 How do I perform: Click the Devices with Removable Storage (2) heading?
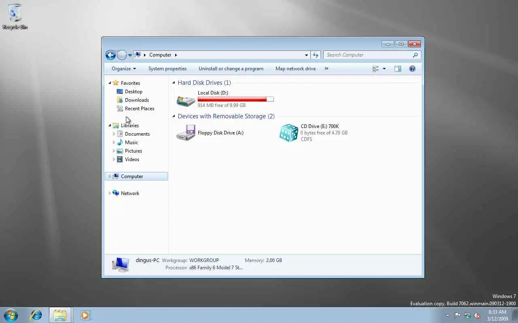point(226,116)
